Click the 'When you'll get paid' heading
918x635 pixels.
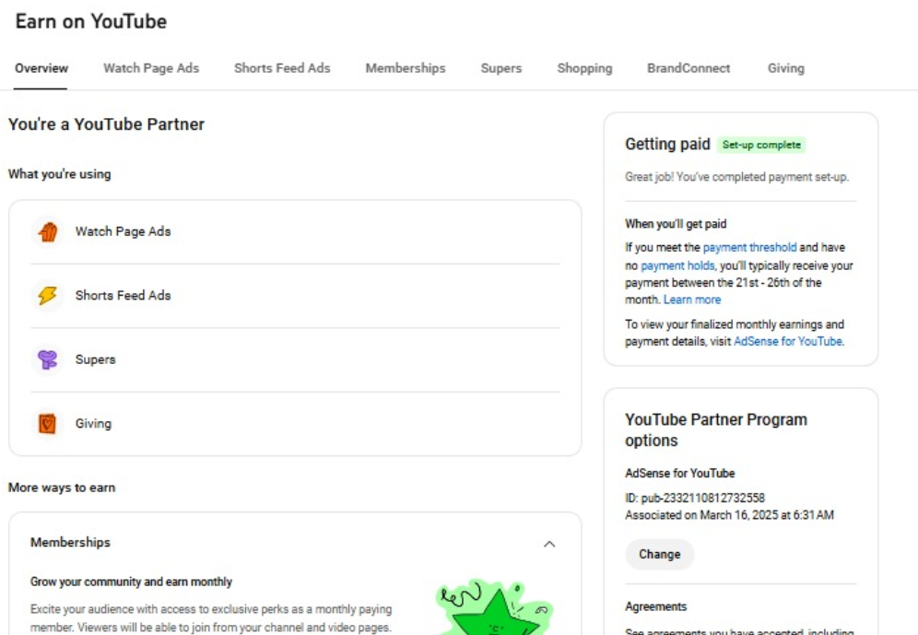(x=676, y=224)
